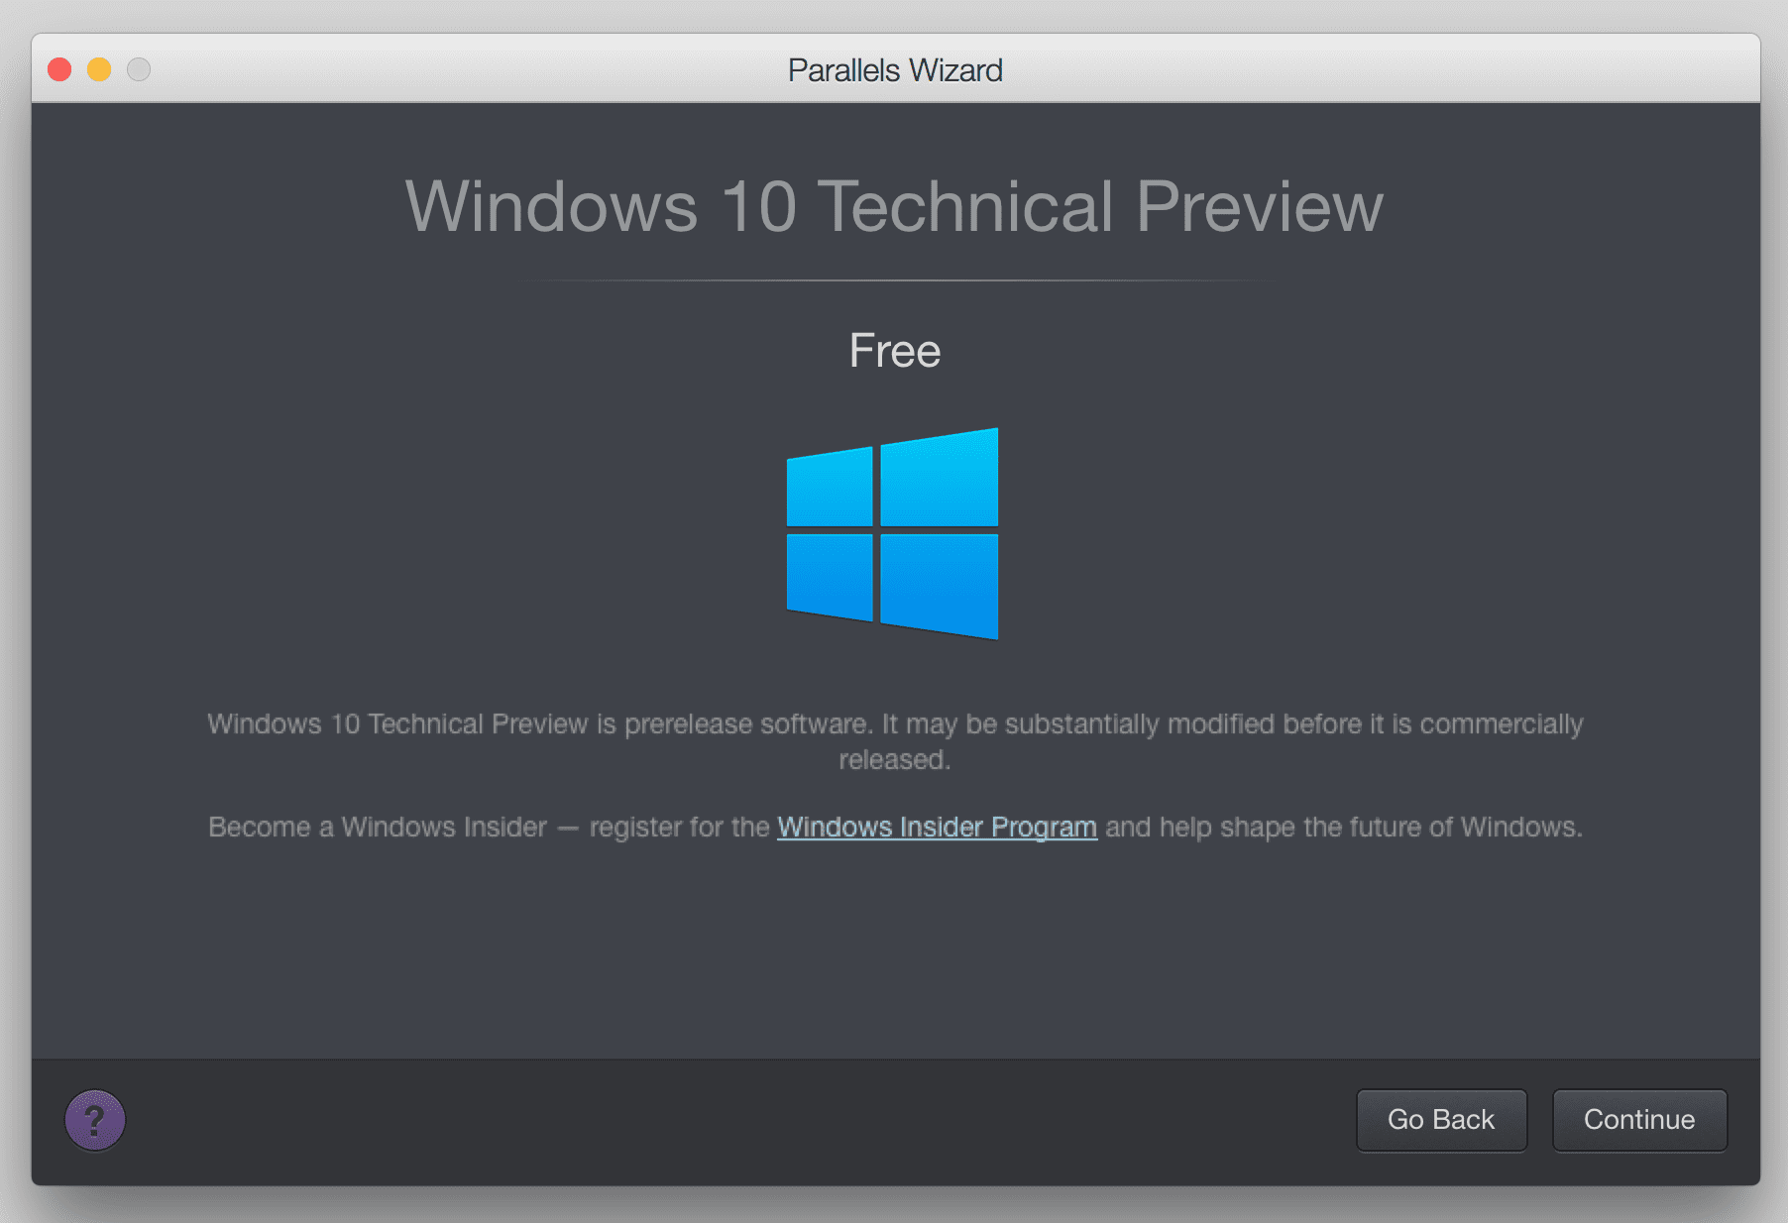The width and height of the screenshot is (1788, 1223).
Task: Click the Parallels Wizard window title
Action: [x=895, y=70]
